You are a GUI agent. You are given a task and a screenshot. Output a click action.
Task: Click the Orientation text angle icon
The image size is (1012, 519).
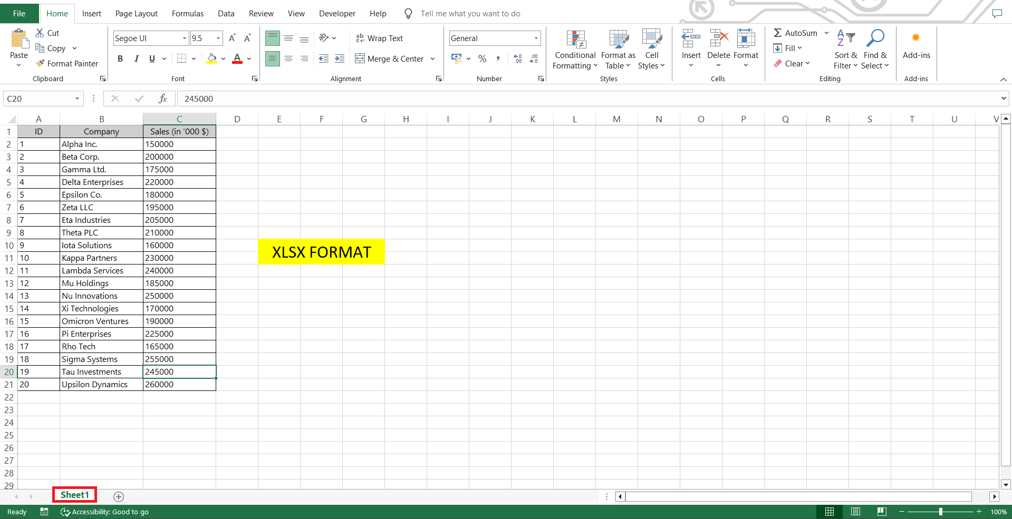(324, 38)
